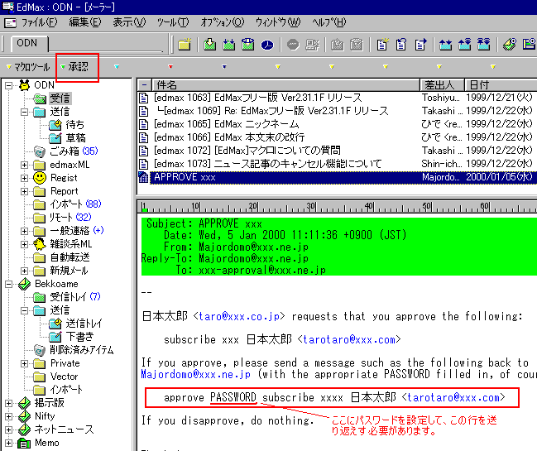The height and width of the screenshot is (451, 537).
Task: Select the ODN account root in tree
Action: point(44,85)
